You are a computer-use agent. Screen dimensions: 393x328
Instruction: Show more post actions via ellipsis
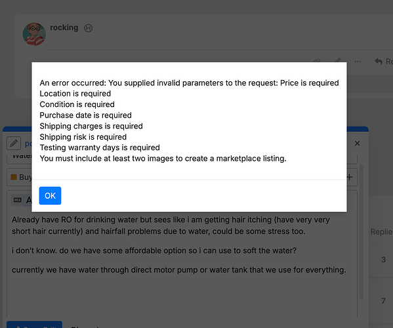point(358,62)
